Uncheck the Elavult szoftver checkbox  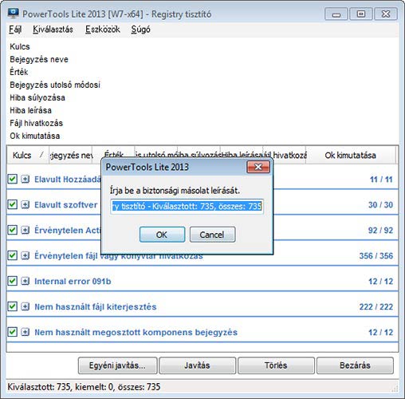tap(13, 204)
